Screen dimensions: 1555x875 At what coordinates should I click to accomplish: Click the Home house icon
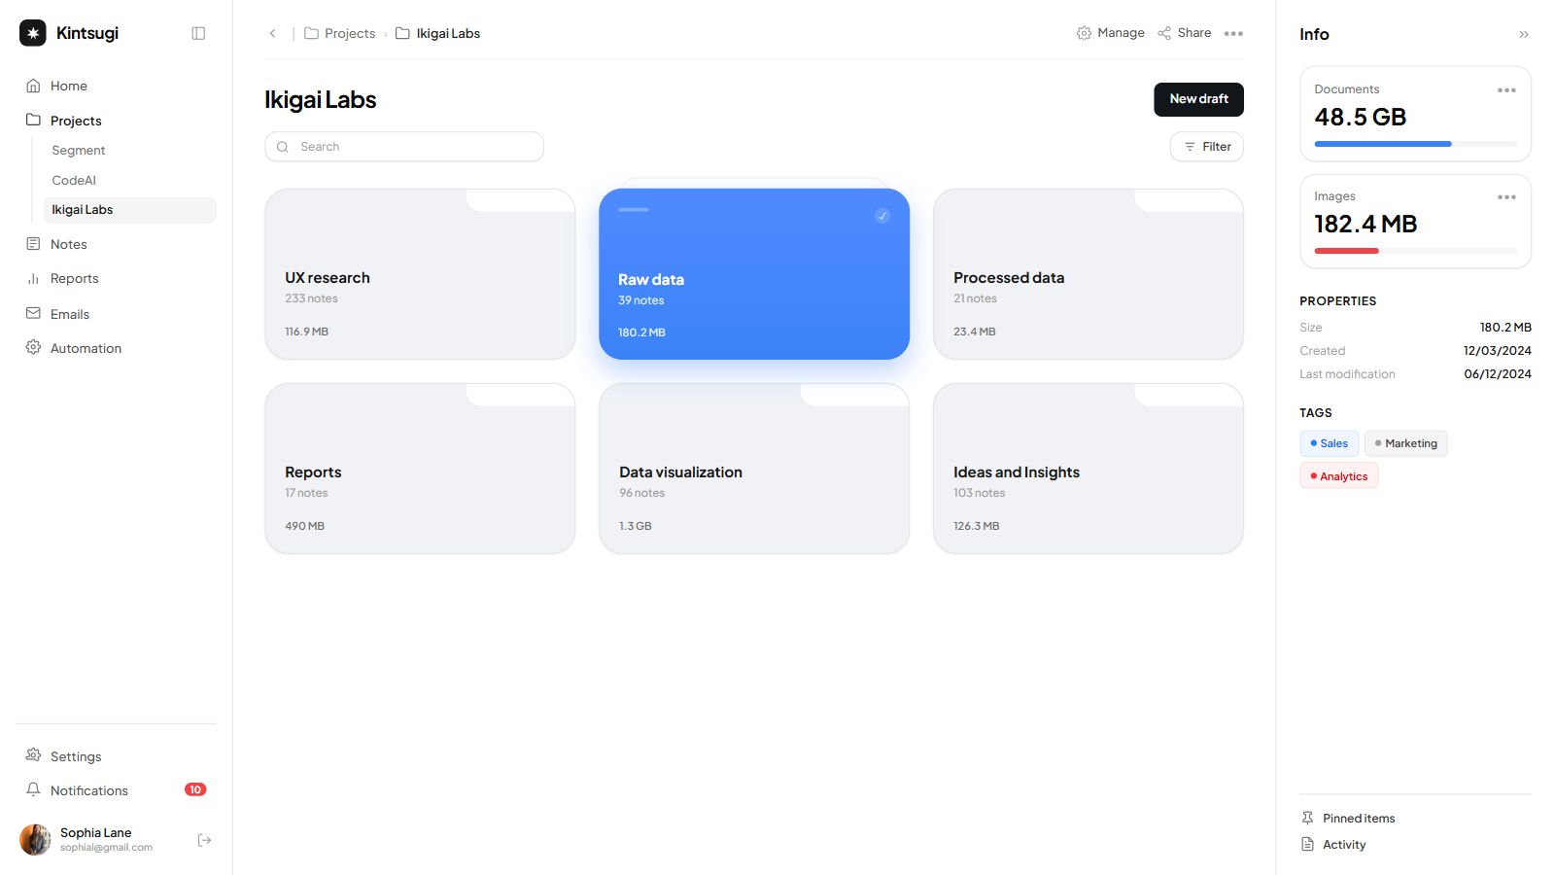click(x=33, y=86)
